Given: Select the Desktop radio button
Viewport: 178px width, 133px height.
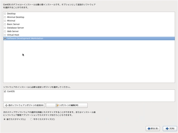Looking at the screenshot, I should click(x=5, y=14).
